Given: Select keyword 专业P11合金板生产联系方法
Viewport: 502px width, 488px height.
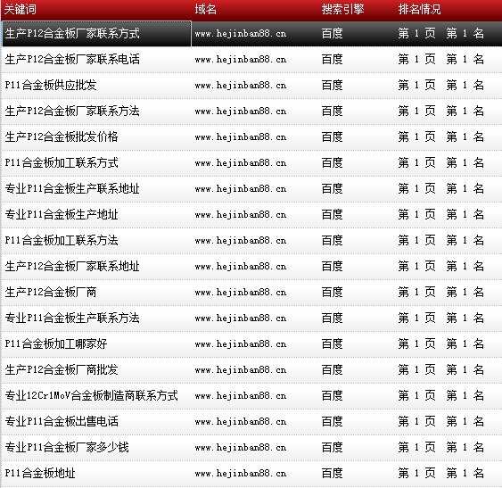Looking at the screenshot, I should 72,318.
